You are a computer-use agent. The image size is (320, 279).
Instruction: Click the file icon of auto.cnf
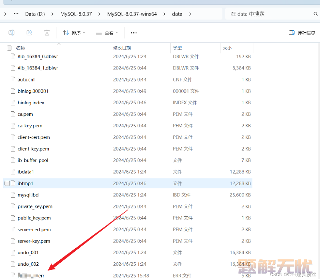coord(13,79)
